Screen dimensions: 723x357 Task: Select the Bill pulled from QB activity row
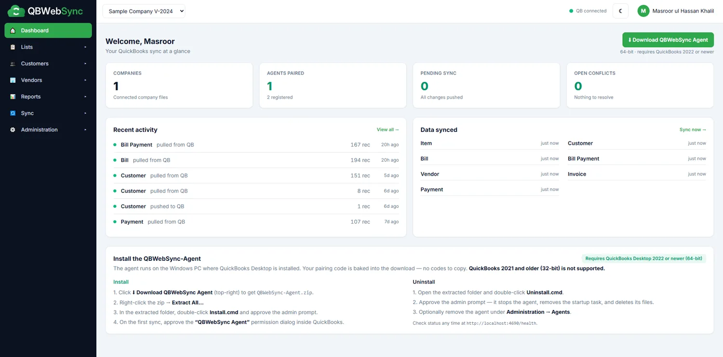tap(256, 160)
